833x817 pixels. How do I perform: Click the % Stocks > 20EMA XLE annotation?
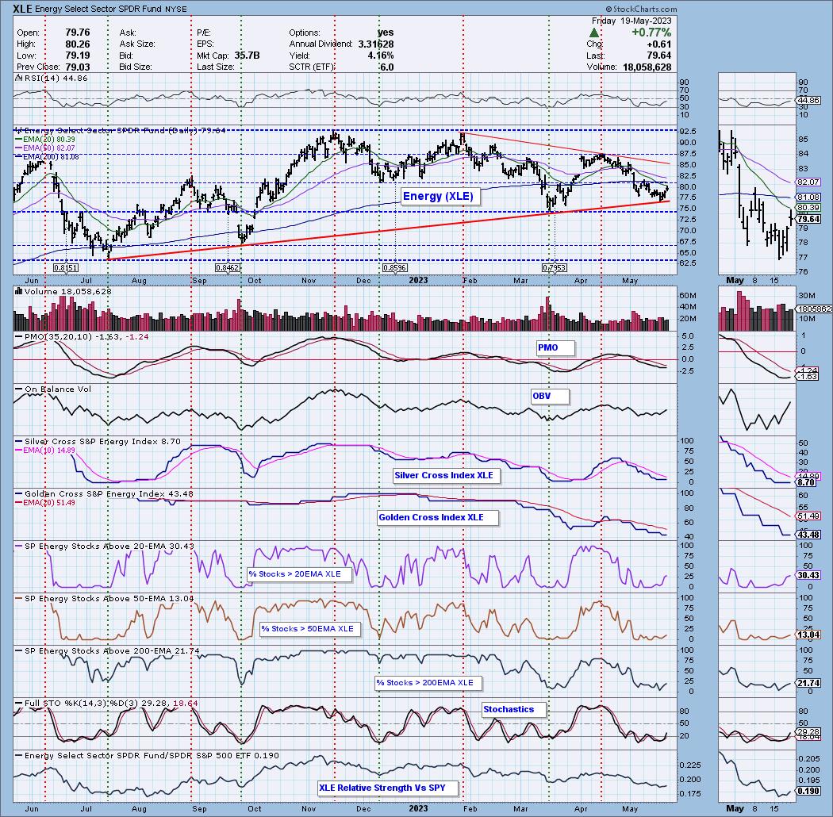coord(298,573)
